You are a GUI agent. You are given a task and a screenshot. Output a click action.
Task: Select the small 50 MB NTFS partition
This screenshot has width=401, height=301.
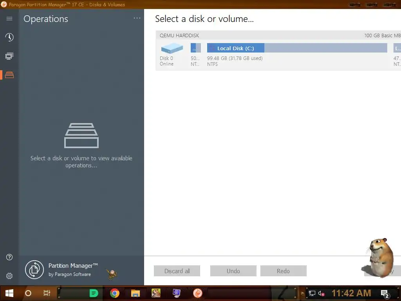coord(196,48)
